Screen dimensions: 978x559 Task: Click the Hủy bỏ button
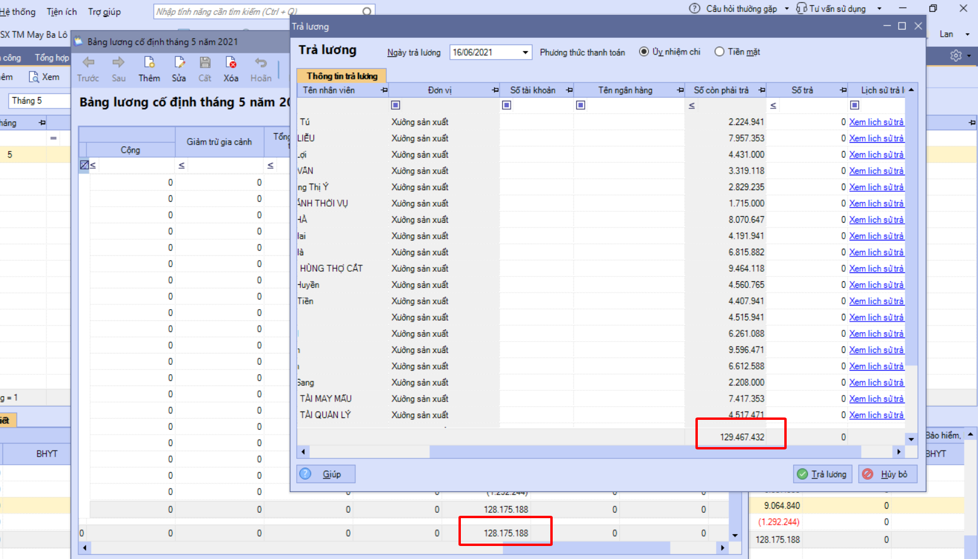887,474
